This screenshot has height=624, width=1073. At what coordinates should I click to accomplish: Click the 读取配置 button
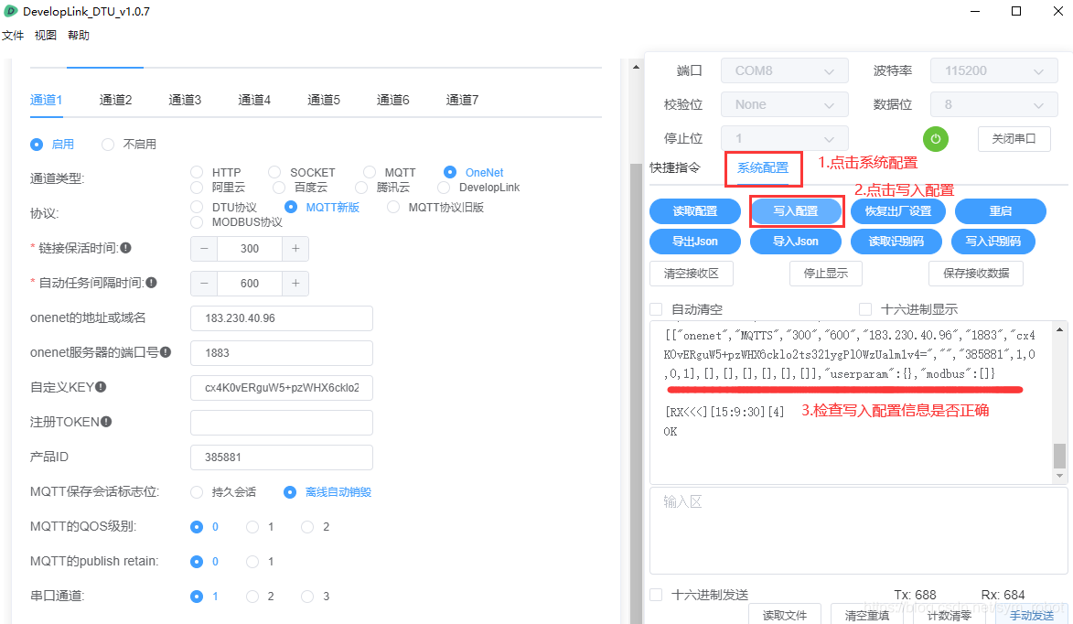(695, 210)
